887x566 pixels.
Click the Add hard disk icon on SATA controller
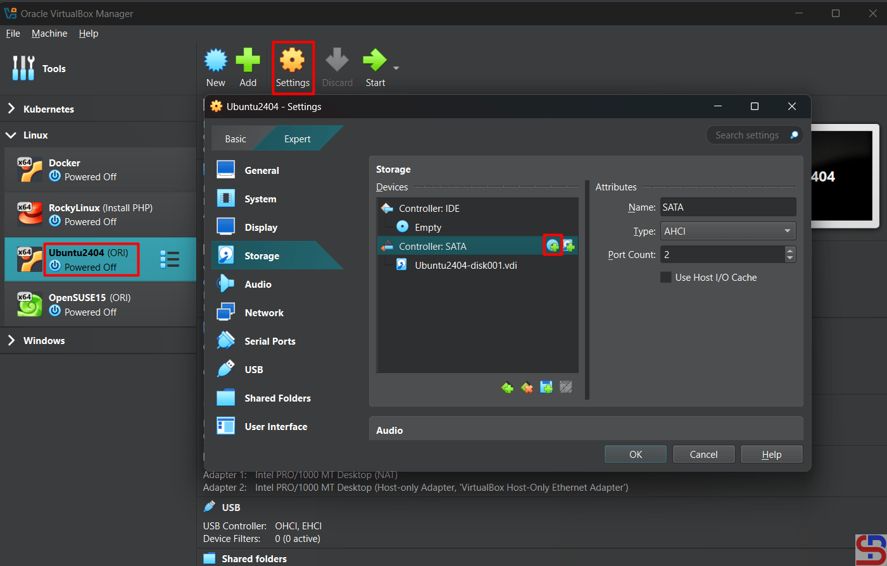[569, 246]
